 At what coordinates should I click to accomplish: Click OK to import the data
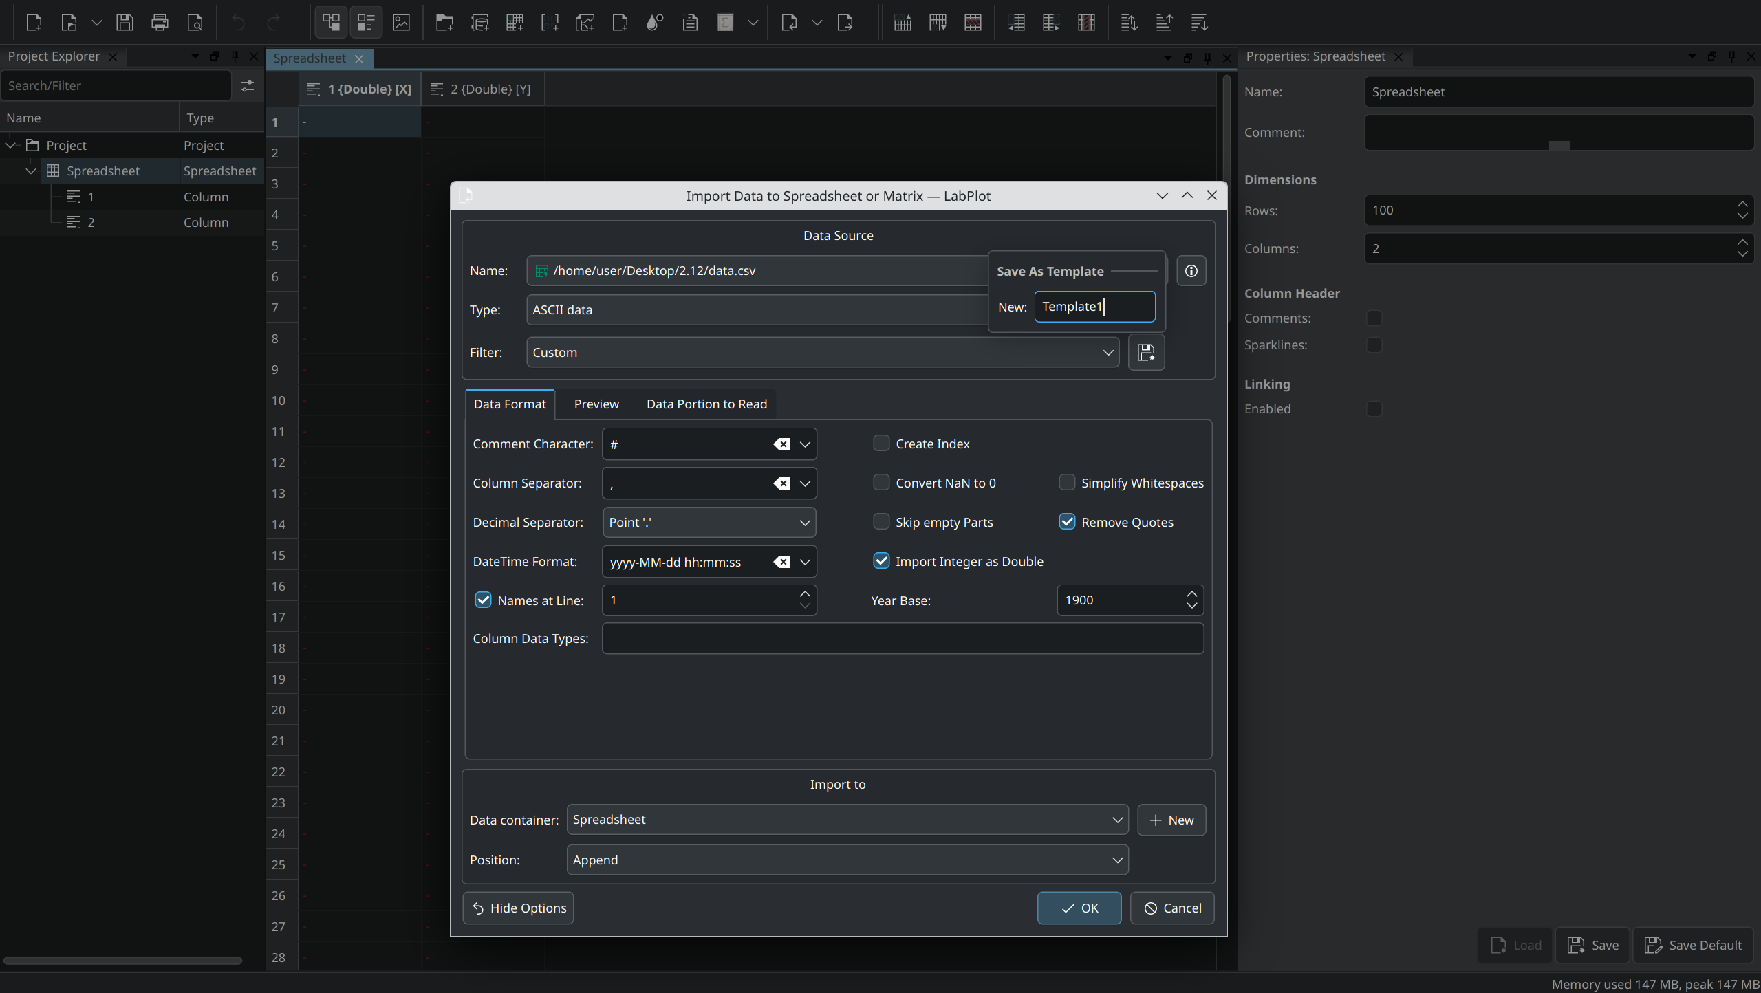click(1079, 908)
